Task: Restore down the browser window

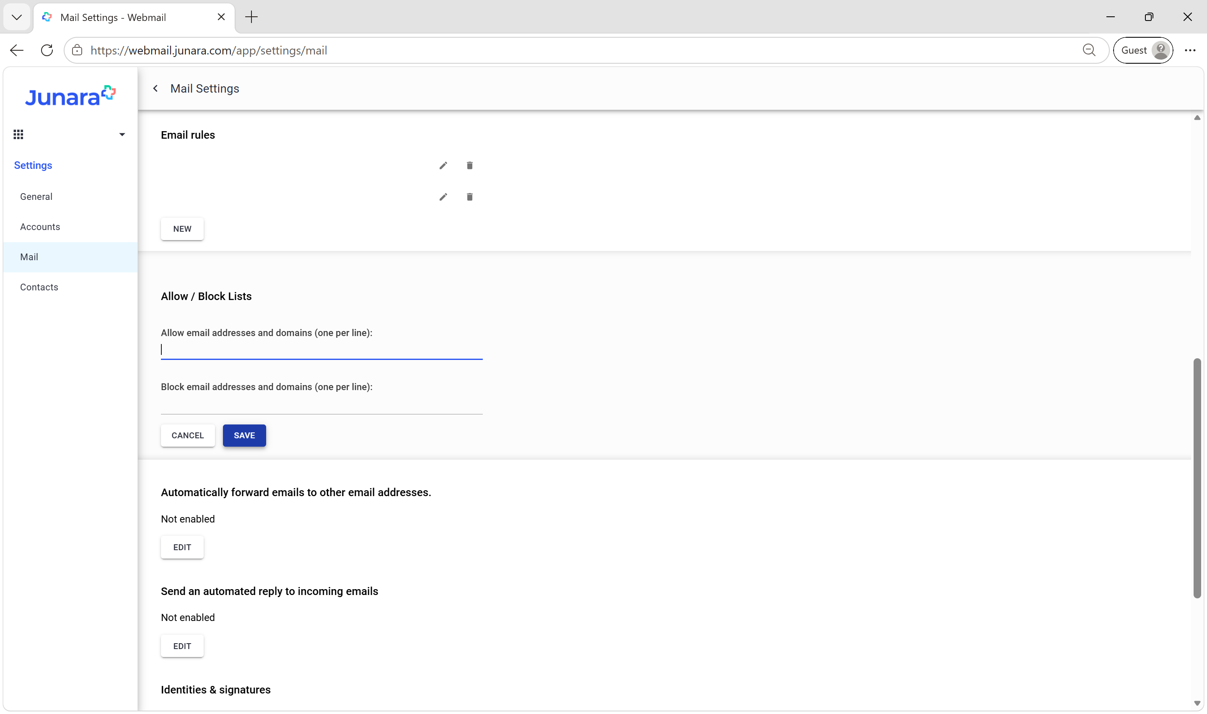Action: pos(1149,17)
